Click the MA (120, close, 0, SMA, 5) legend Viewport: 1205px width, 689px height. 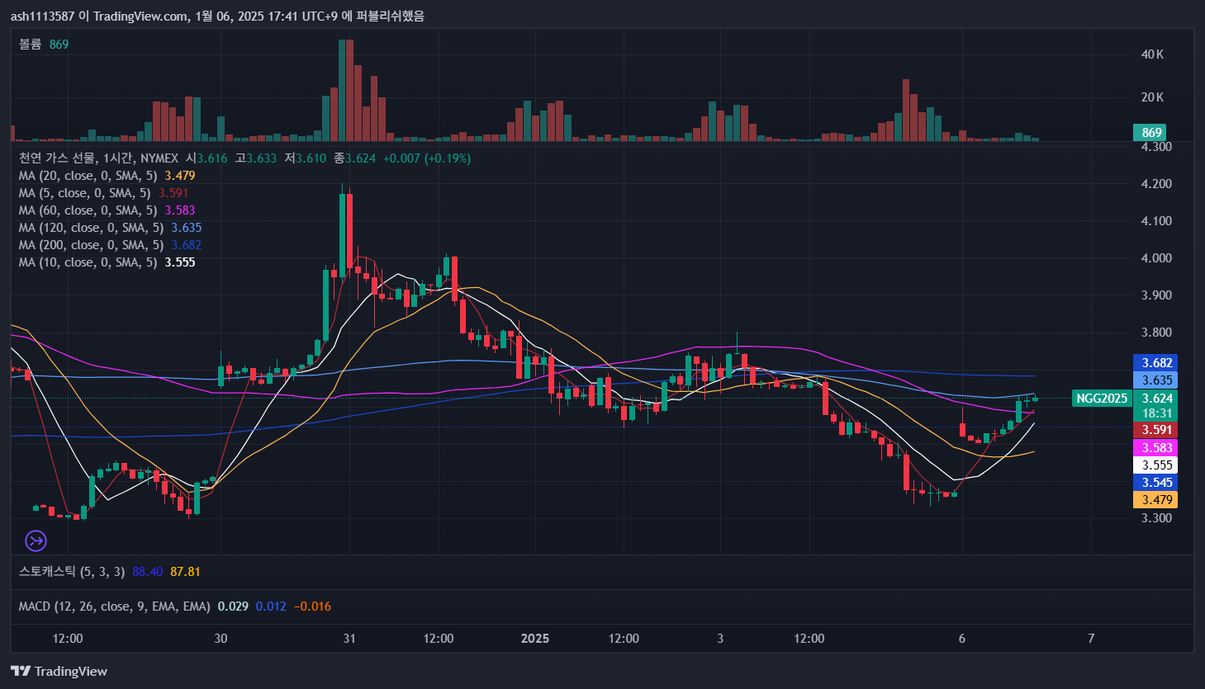coord(91,228)
